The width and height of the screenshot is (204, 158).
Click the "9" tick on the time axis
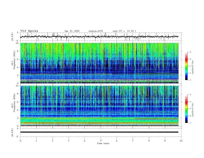(165, 141)
